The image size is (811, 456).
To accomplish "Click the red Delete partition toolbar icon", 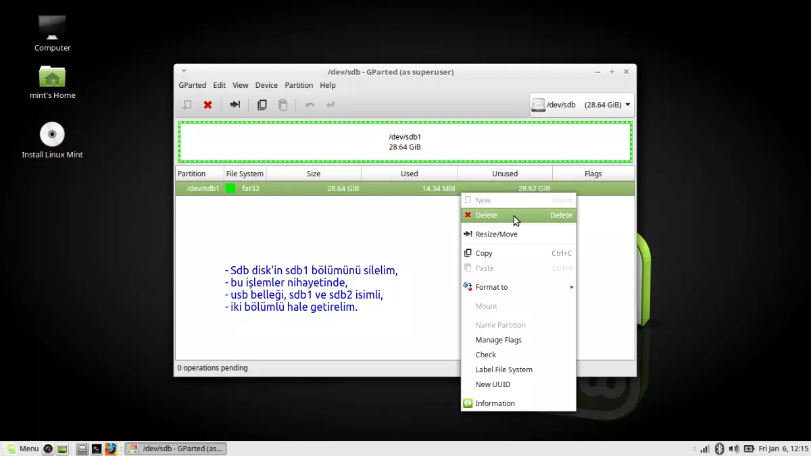I will [x=208, y=105].
